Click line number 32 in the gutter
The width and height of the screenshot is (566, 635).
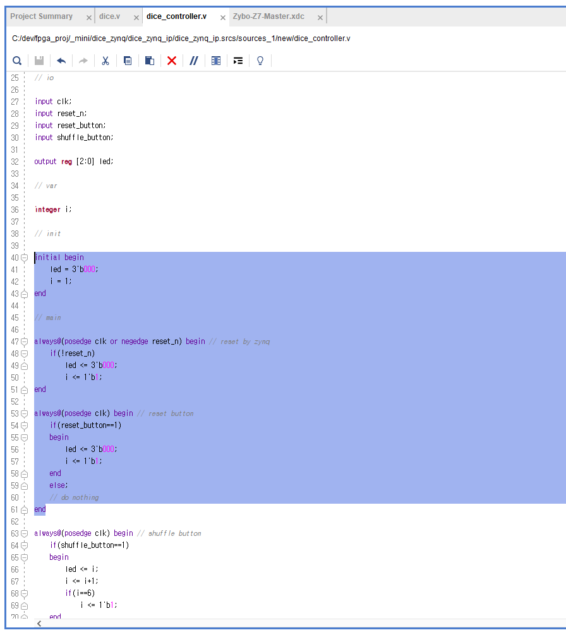tap(15, 162)
